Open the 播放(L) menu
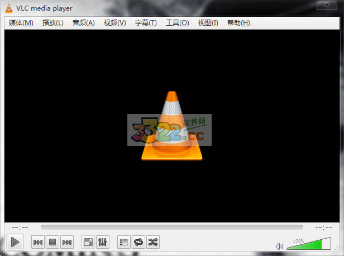Image resolution: width=344 pixels, height=256 pixels. pos(53,23)
